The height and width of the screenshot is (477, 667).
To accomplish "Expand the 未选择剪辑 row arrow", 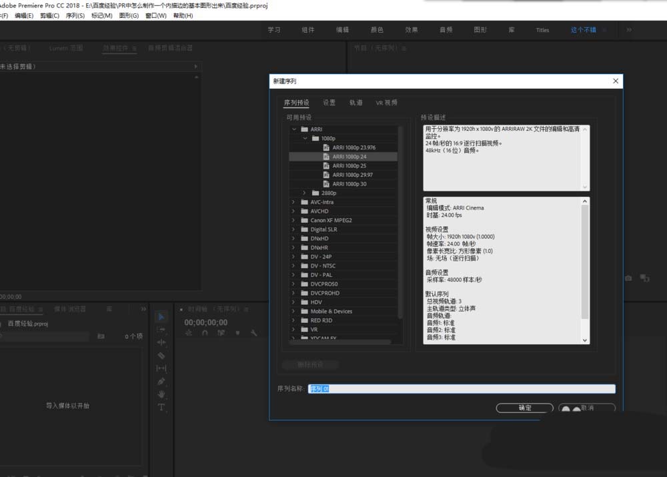I will [x=195, y=67].
